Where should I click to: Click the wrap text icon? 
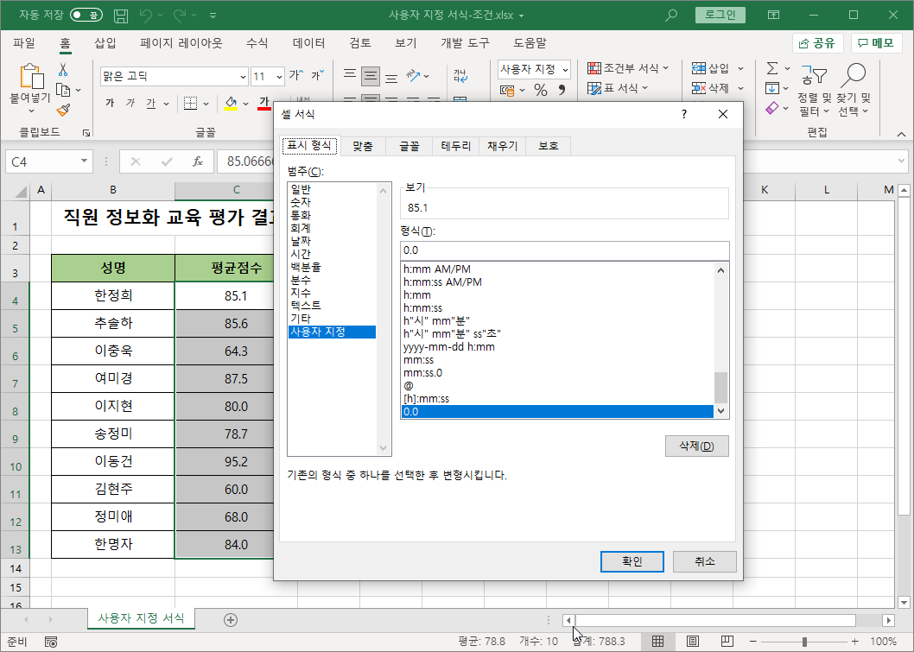point(460,76)
